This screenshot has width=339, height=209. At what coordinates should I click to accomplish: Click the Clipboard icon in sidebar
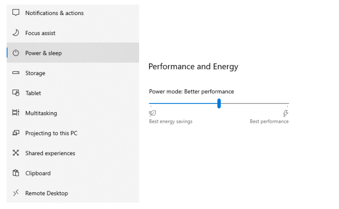point(16,173)
